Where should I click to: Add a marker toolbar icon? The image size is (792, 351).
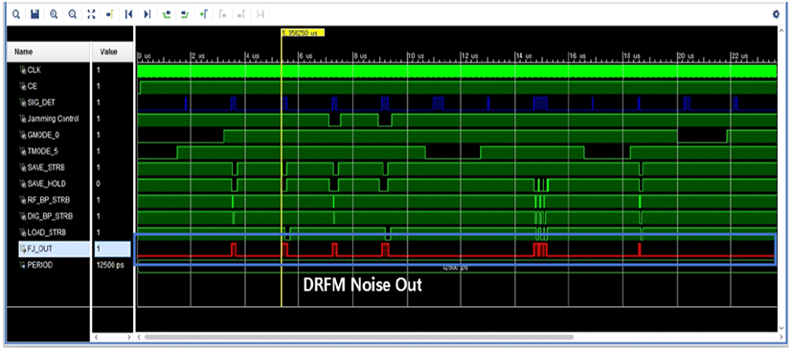tap(204, 14)
